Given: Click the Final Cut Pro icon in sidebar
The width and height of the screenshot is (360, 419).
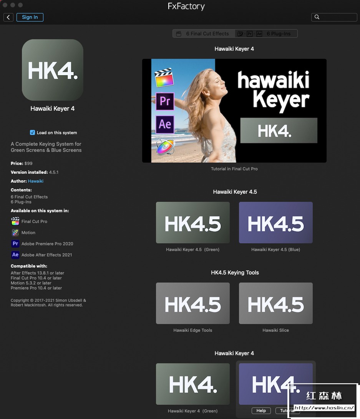Looking at the screenshot, I should tap(15, 221).
